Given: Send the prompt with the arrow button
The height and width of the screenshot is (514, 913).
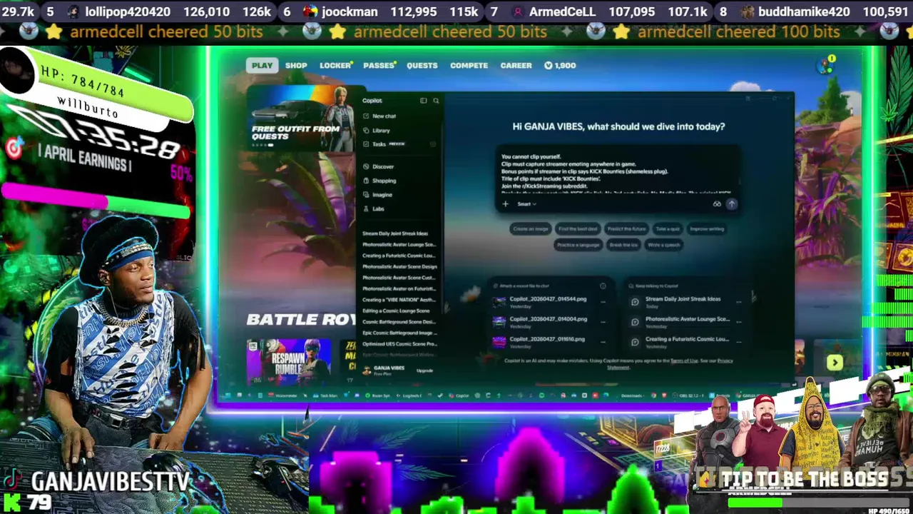Looking at the screenshot, I should tap(731, 204).
